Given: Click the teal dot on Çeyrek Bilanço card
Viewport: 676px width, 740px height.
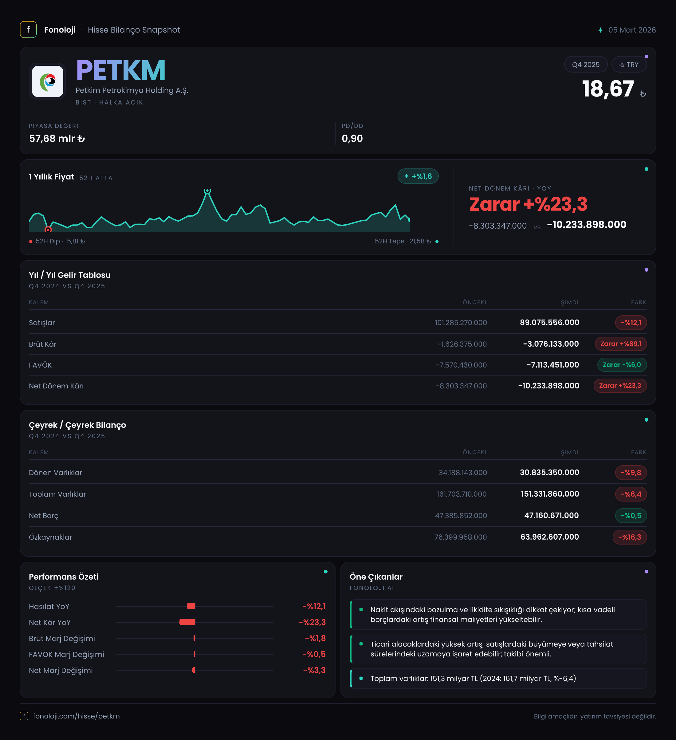Looking at the screenshot, I should click(647, 420).
